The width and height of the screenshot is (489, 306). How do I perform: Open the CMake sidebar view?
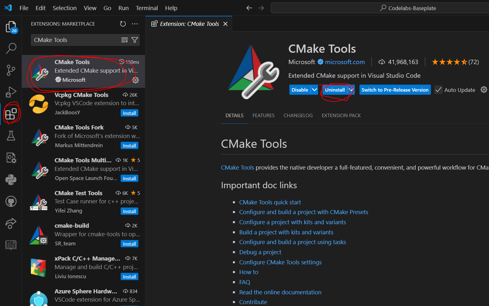click(11, 158)
